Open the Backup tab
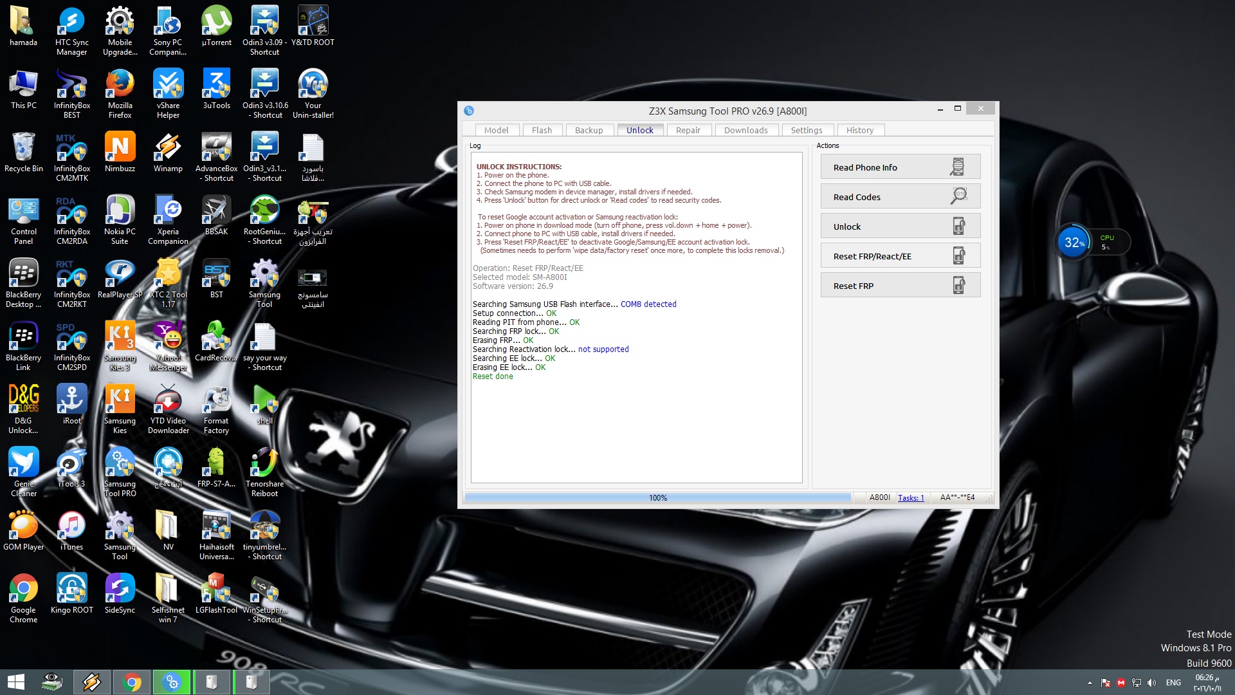The image size is (1235, 695). (x=589, y=130)
